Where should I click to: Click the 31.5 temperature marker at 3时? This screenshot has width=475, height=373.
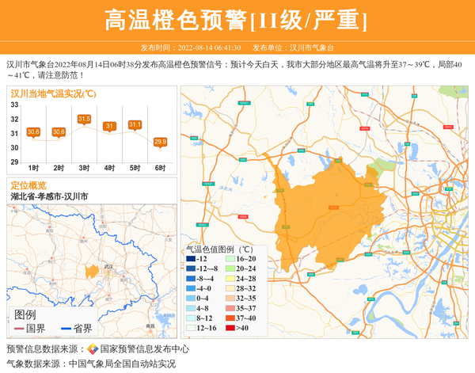pos(84,119)
